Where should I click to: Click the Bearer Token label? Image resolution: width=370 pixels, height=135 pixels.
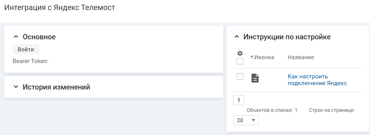(31, 61)
